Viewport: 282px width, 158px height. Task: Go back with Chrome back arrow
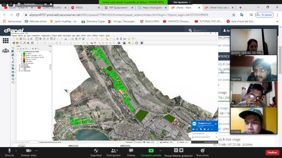5,15
